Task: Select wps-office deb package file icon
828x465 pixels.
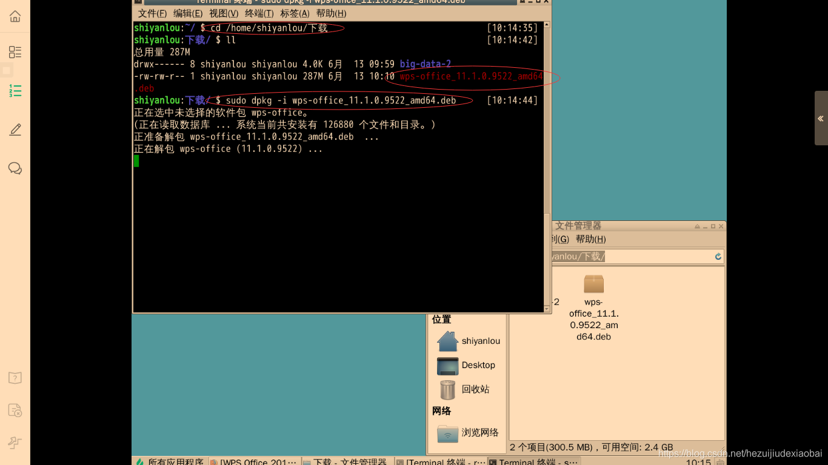Action: coord(594,284)
